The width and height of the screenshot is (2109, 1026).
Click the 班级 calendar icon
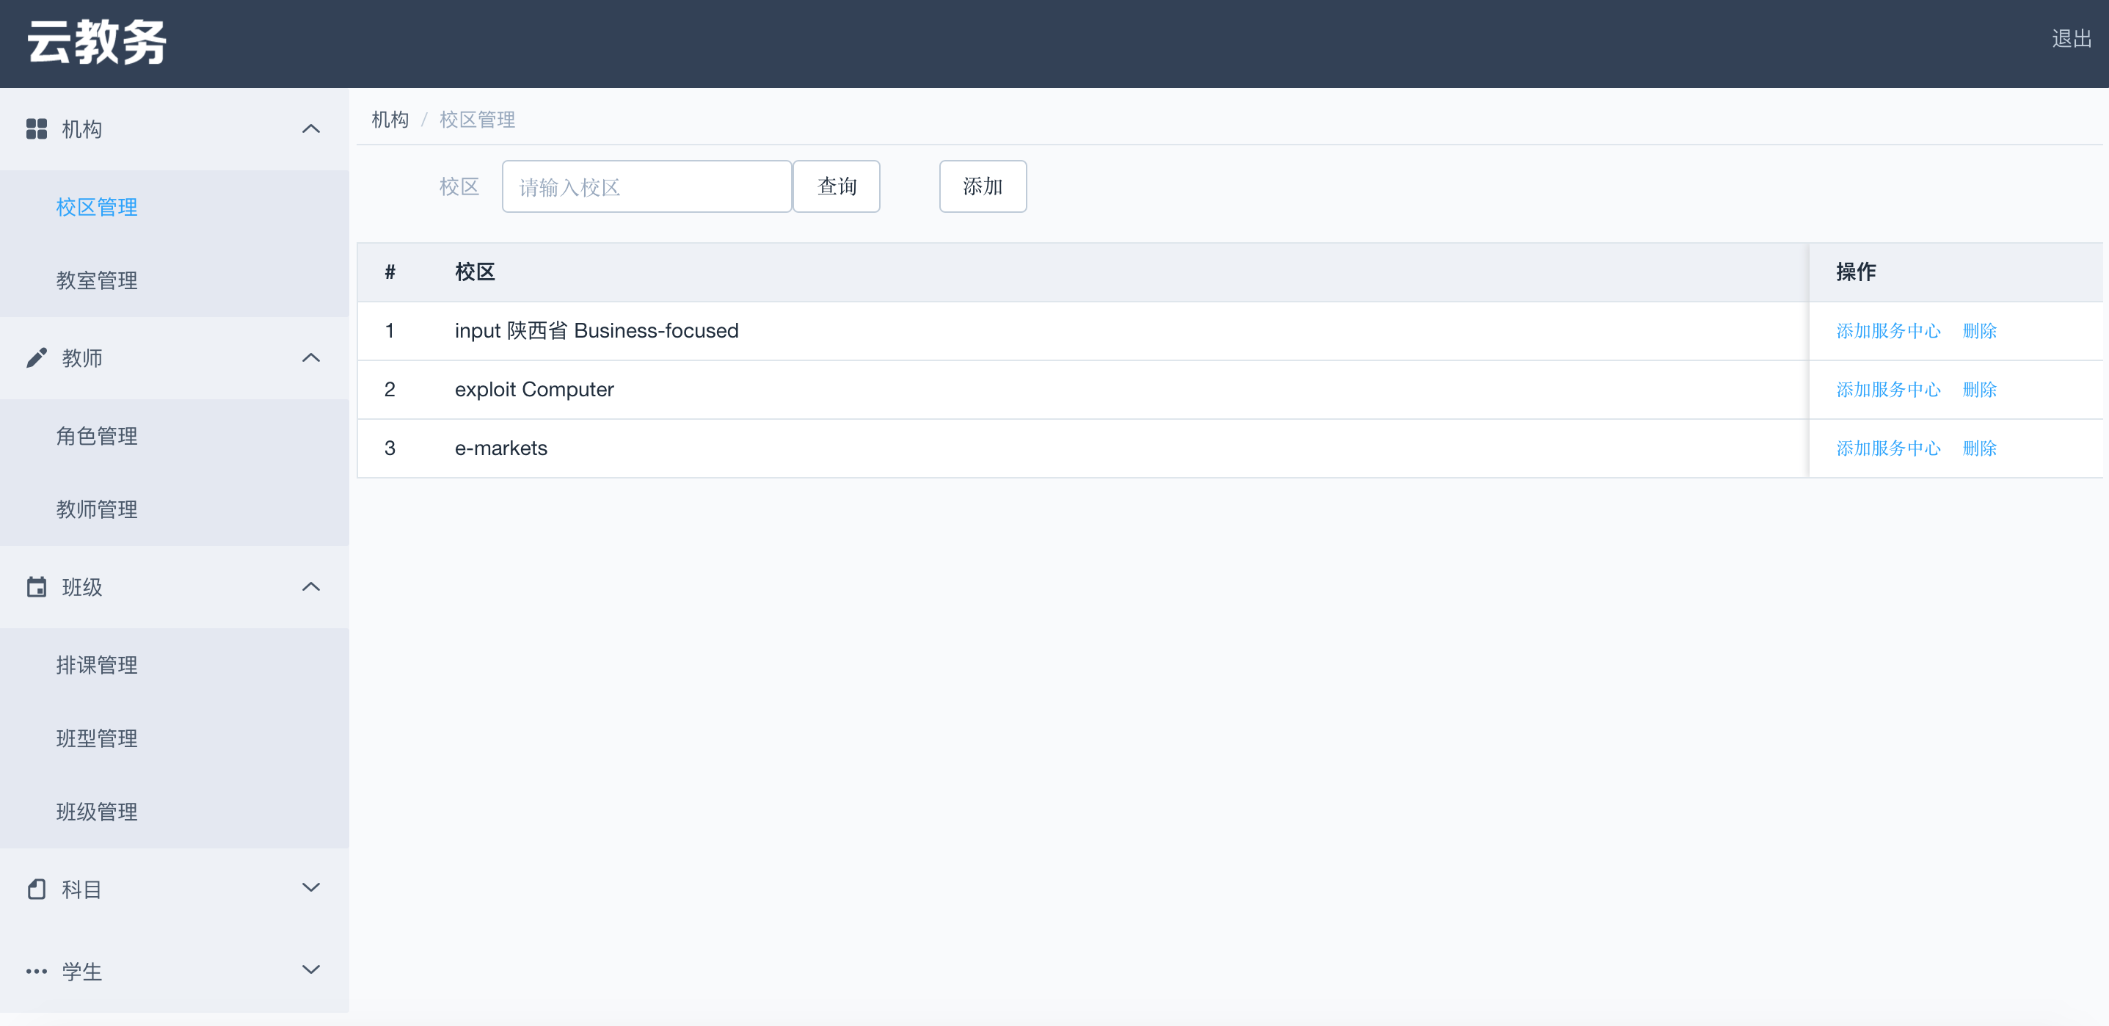(x=36, y=587)
